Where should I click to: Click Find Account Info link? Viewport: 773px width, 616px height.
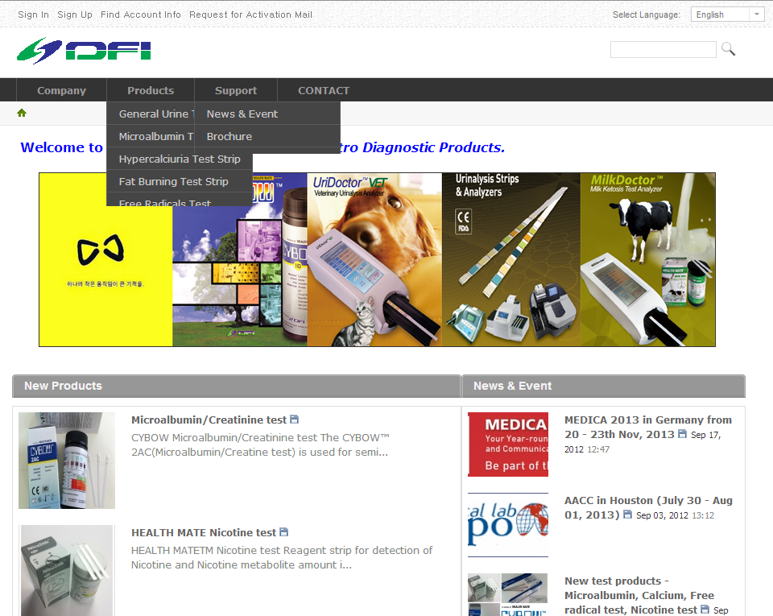(x=140, y=14)
